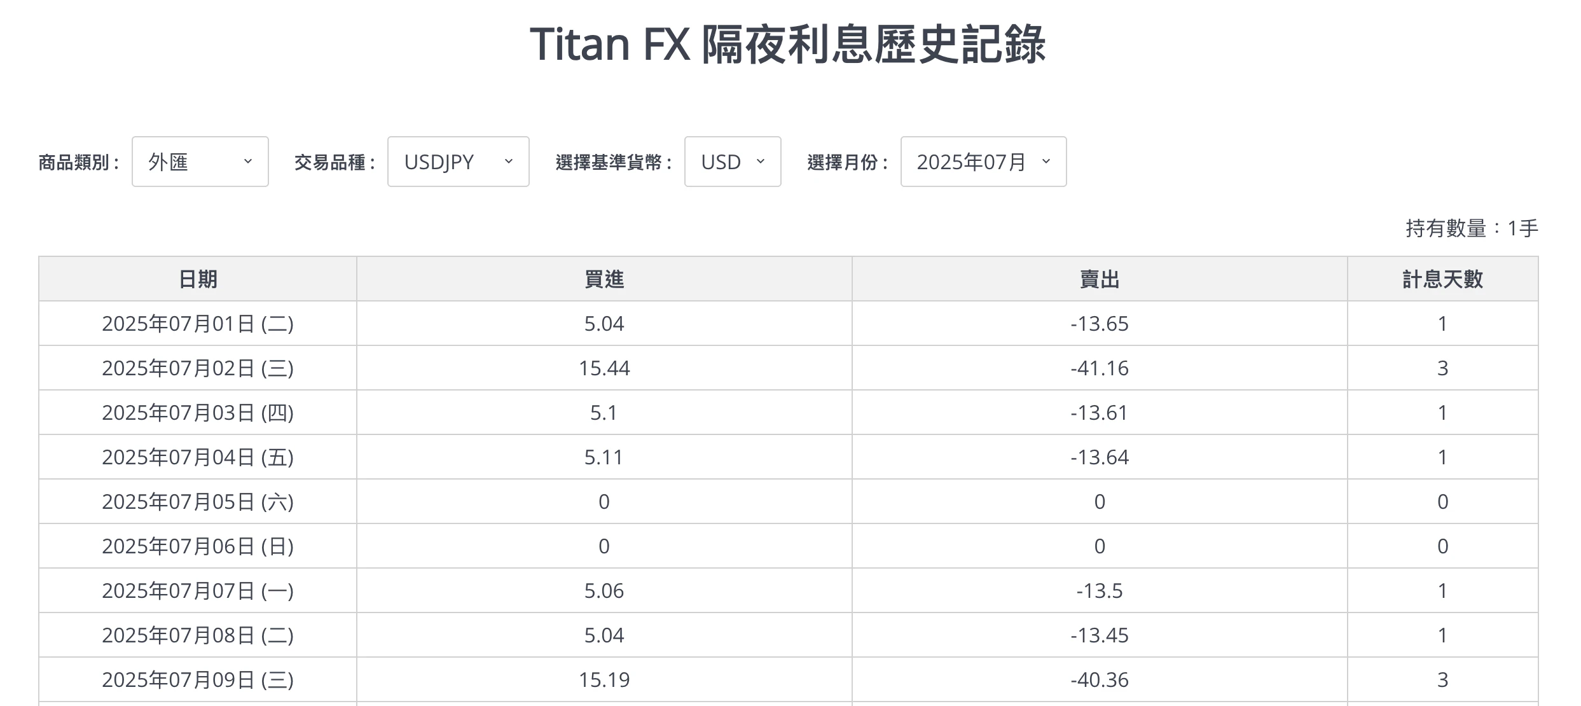Image resolution: width=1581 pixels, height=706 pixels.
Task: Select the 2025年07月03日 date cell
Action: click(198, 413)
